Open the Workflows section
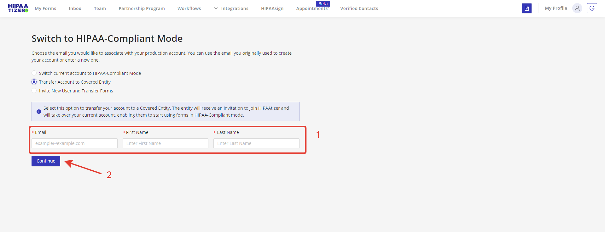 [189, 8]
